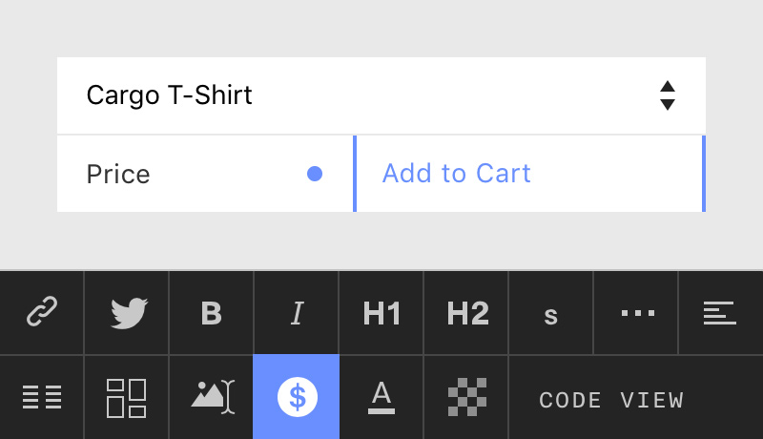This screenshot has height=439, width=763.
Task: Toggle italic formatting with the I button
Action: [297, 312]
